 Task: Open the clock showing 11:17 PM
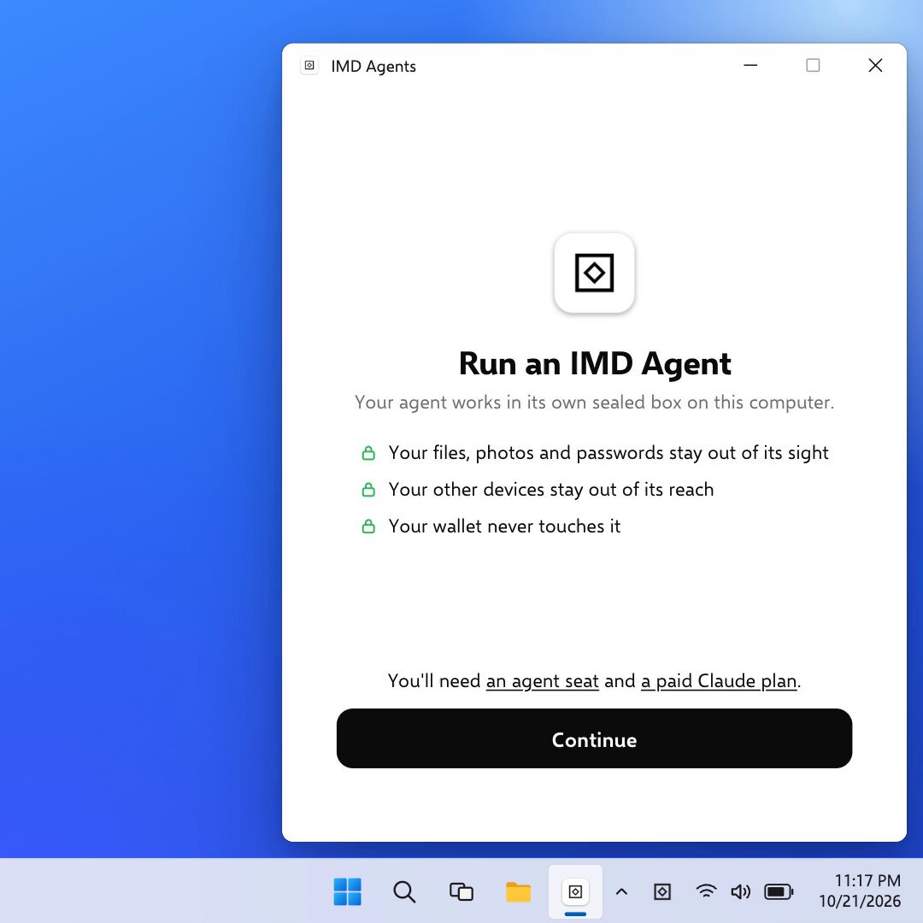coord(860,891)
